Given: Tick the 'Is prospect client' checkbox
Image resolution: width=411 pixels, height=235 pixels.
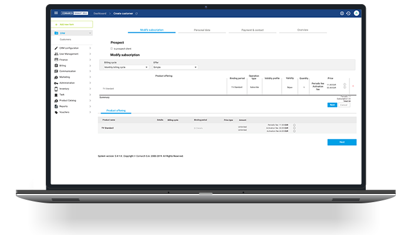Looking at the screenshot, I should (112, 48).
